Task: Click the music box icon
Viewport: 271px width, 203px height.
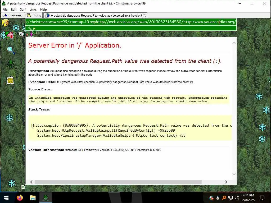Action: point(5,23)
